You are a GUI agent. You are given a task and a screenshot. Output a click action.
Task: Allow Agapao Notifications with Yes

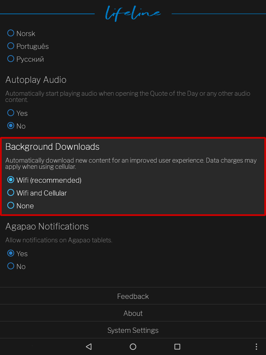[17, 253]
